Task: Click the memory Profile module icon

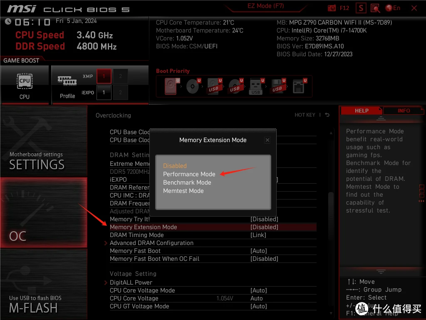Action: point(67,81)
